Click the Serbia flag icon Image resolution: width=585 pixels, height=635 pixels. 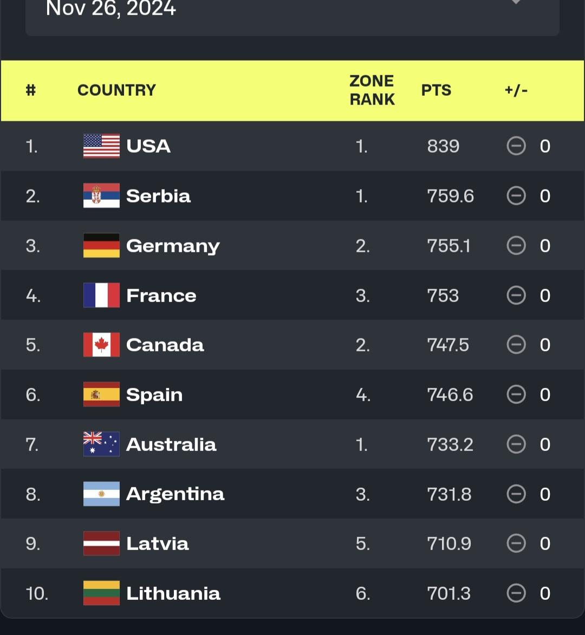[x=101, y=196]
